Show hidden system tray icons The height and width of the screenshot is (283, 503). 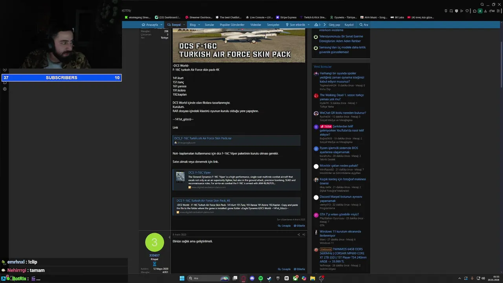[459, 278]
